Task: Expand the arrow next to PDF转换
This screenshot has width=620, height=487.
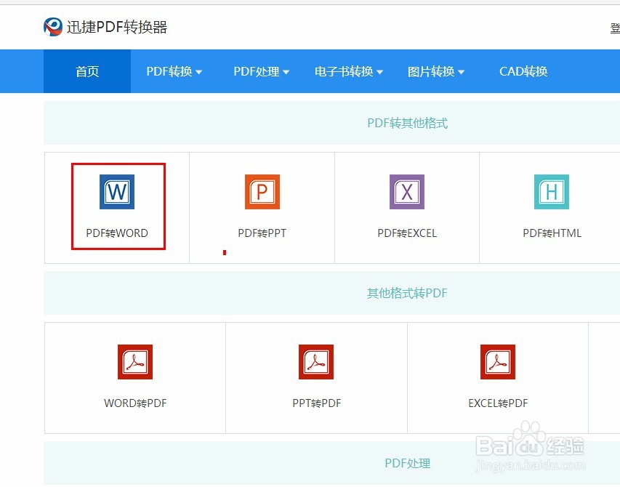Action: [x=198, y=73]
